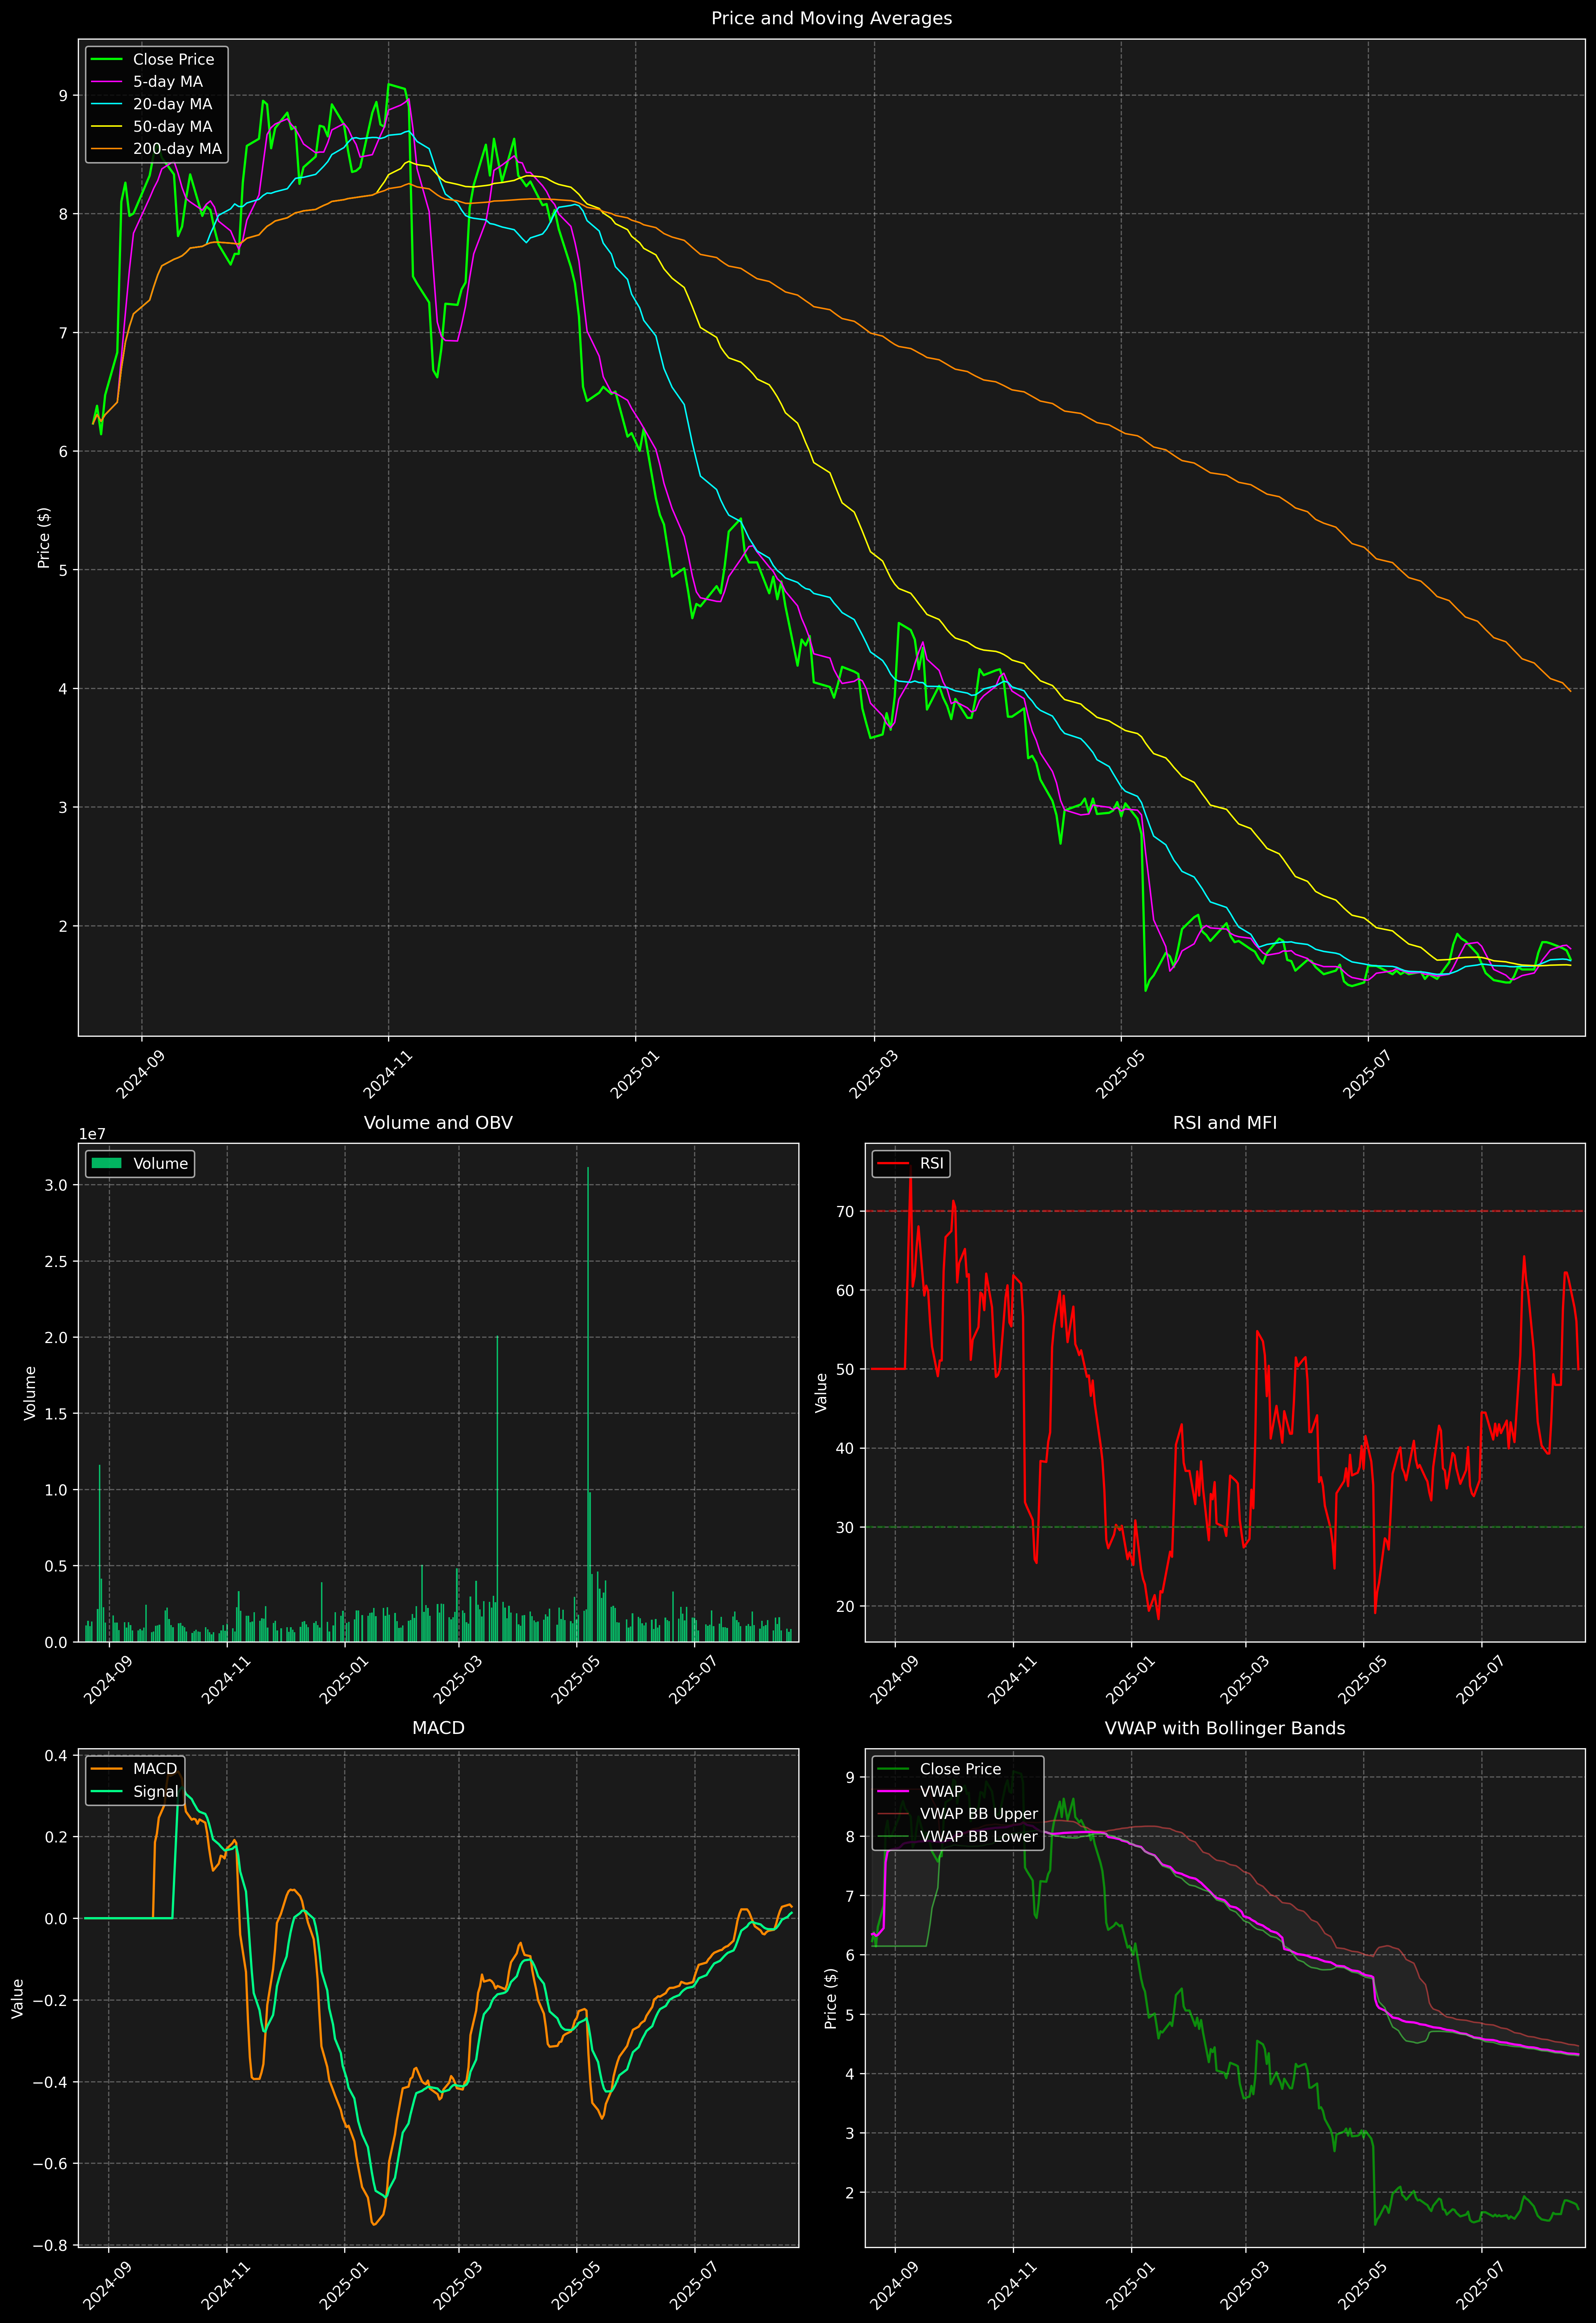The width and height of the screenshot is (1596, 2323).
Task: Click the RSI legend entry
Action: 931,1163
